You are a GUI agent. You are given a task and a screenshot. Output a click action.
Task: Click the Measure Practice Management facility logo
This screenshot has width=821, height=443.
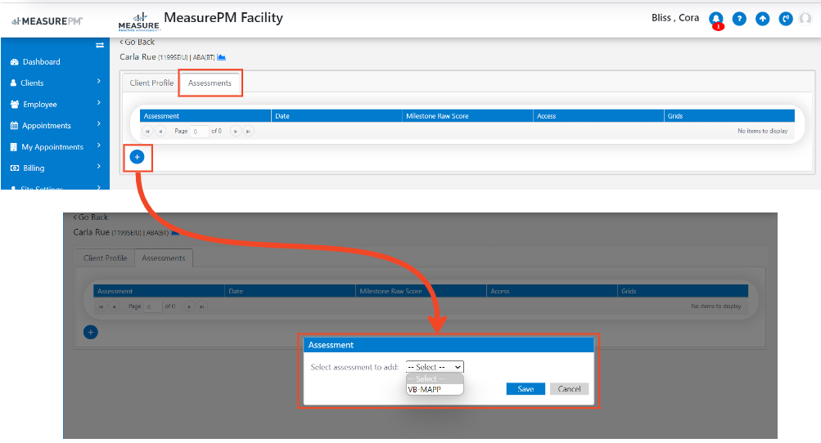tap(139, 21)
